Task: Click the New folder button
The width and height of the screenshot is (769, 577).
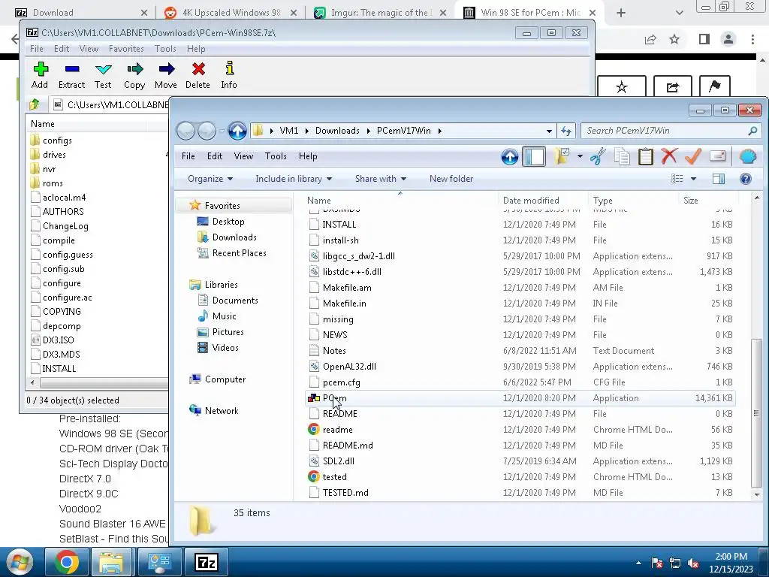Action: [x=451, y=179]
